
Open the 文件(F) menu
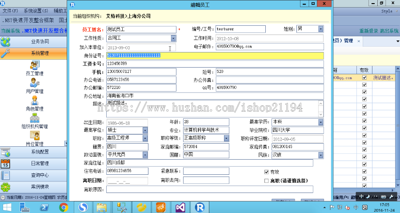pyautogui.click(x=11, y=11)
